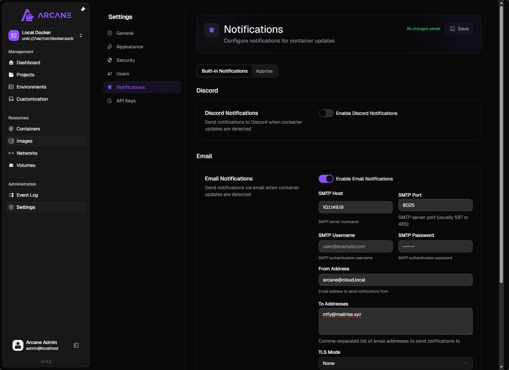Open Customization from the Management section
509x370 pixels.
tap(32, 99)
